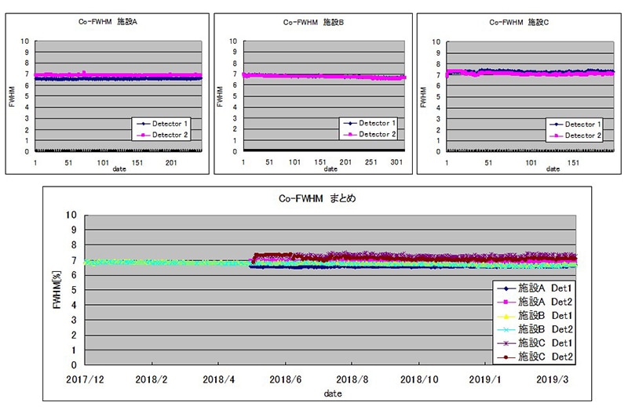Image resolution: width=628 pixels, height=413 pixels.
Task: Click 施設B Det1 in summary legend
Action: pyautogui.click(x=542, y=316)
